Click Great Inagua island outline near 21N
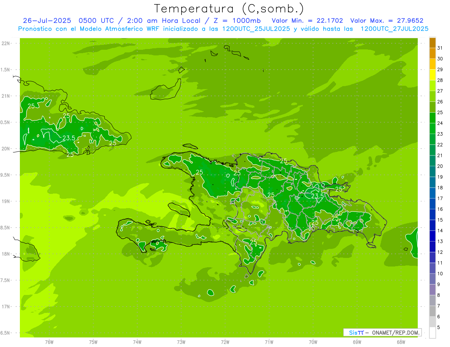 click(x=165, y=89)
